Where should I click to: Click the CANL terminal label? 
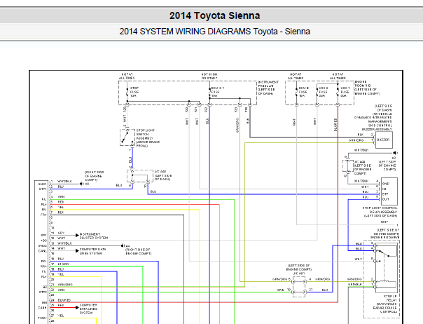click(x=43, y=251)
